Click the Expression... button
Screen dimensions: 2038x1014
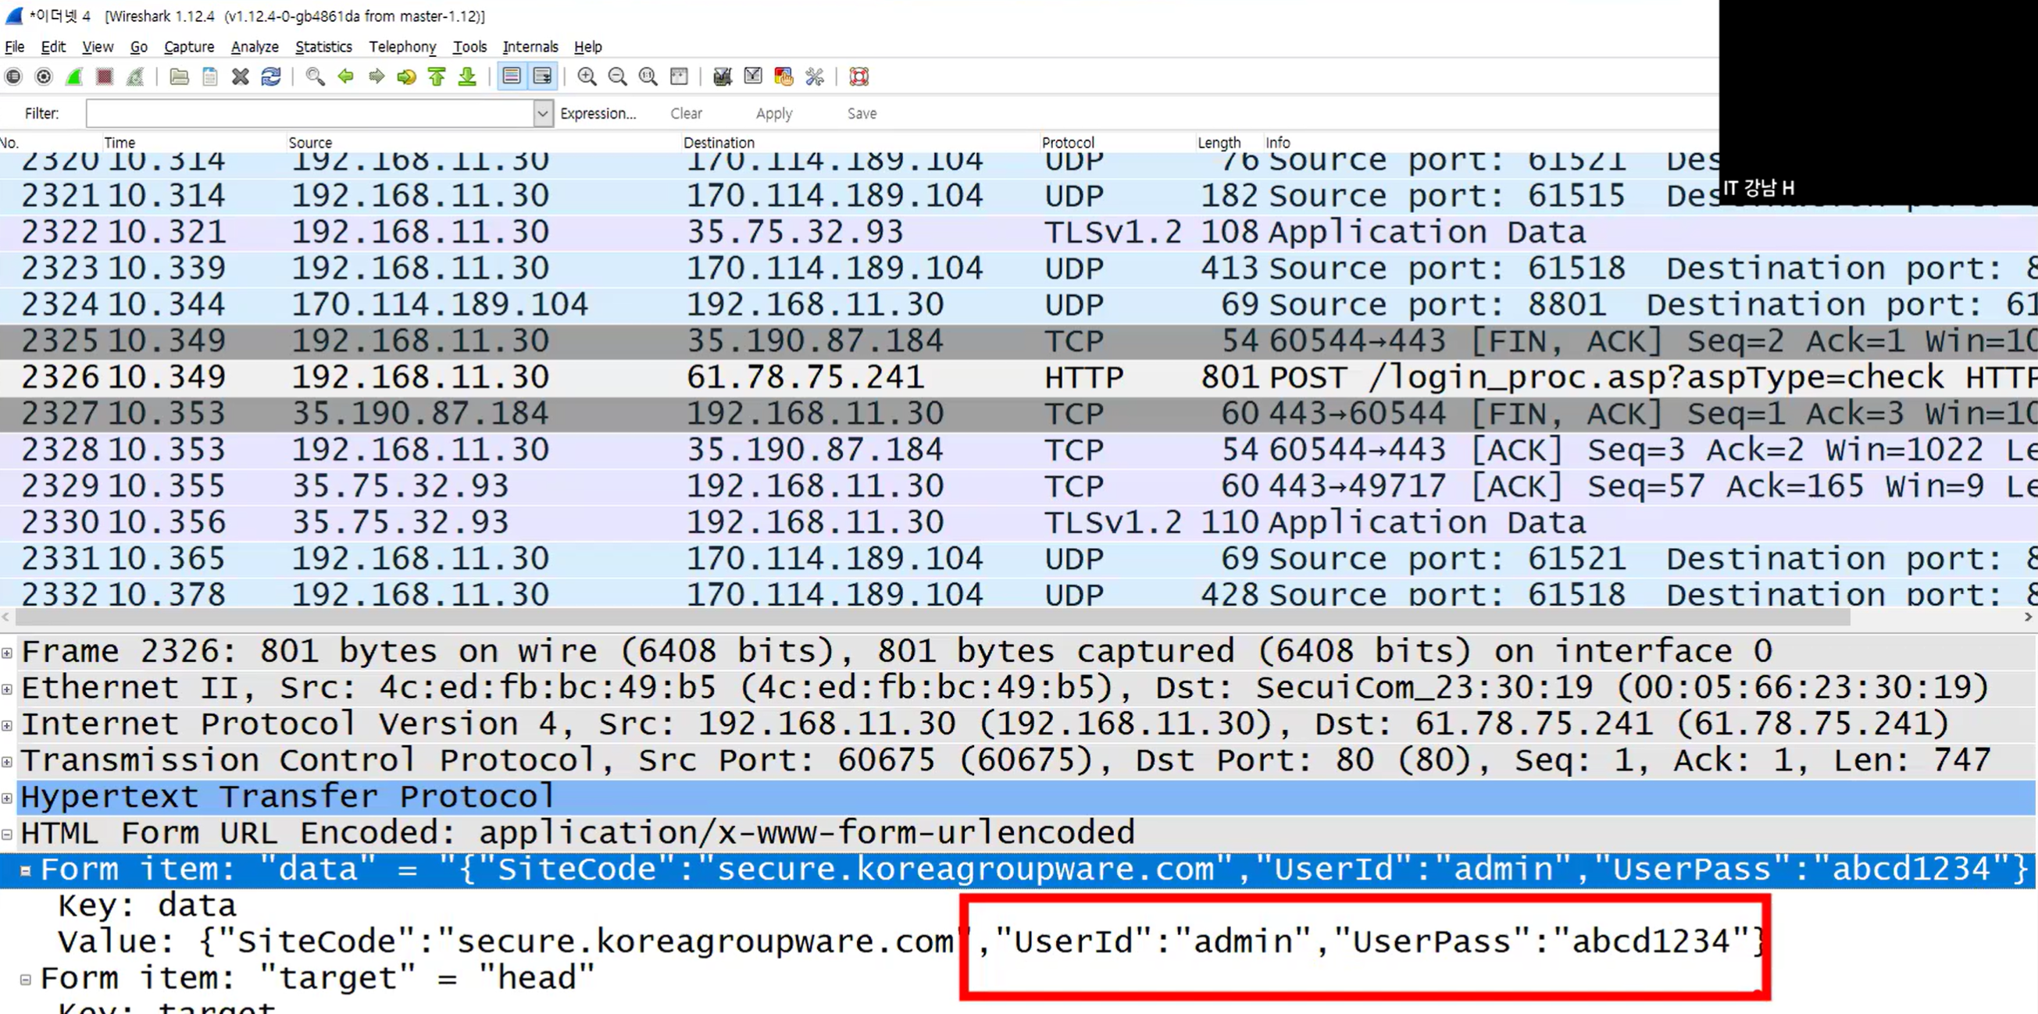point(598,114)
